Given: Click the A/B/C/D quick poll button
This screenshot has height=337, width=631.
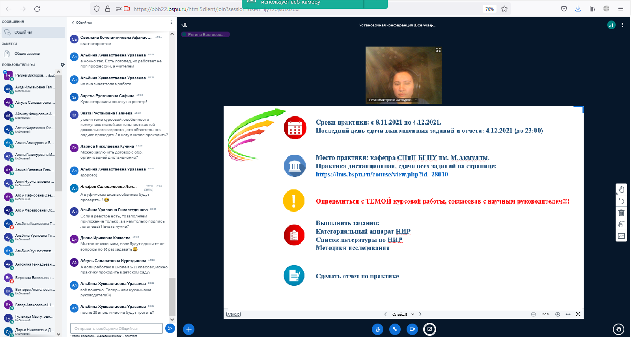Looking at the screenshot, I should [233, 315].
